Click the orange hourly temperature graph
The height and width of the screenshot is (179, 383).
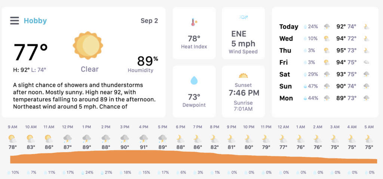point(193,157)
